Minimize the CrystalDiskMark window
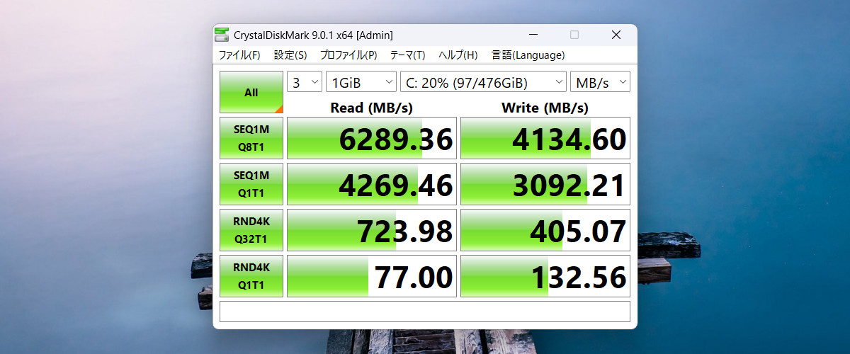850x354 pixels. [x=533, y=35]
